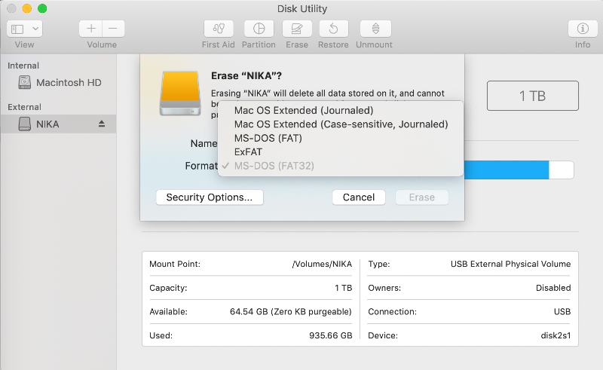603x370 pixels.
Task: Click the Available value 64.54 GB
Action: [x=291, y=311]
